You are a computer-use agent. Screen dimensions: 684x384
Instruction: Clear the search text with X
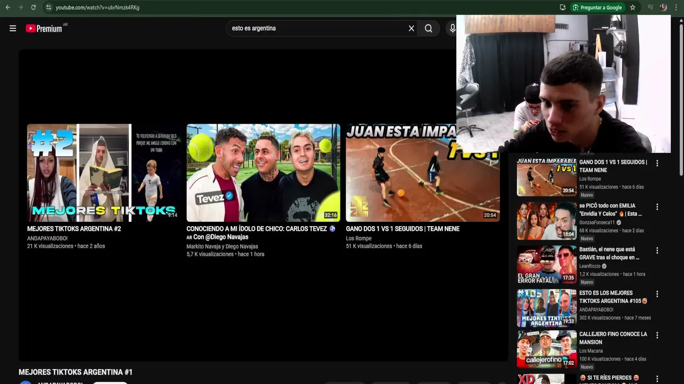coord(411,28)
